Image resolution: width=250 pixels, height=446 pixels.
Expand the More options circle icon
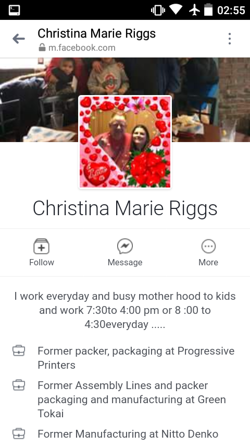208,247
